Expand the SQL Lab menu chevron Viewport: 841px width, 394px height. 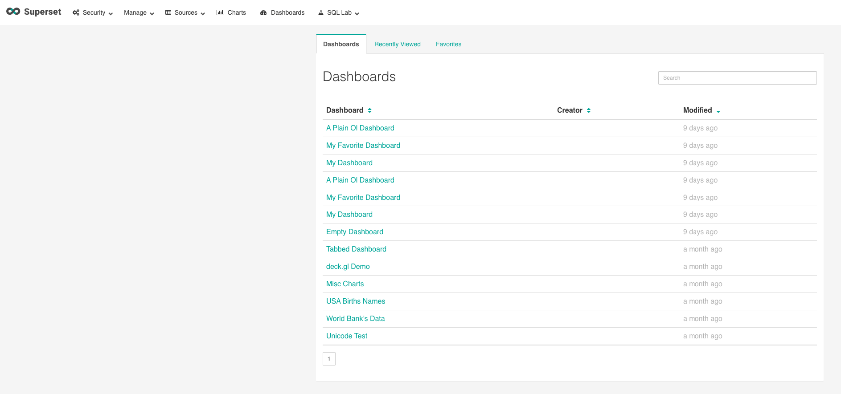click(x=357, y=14)
